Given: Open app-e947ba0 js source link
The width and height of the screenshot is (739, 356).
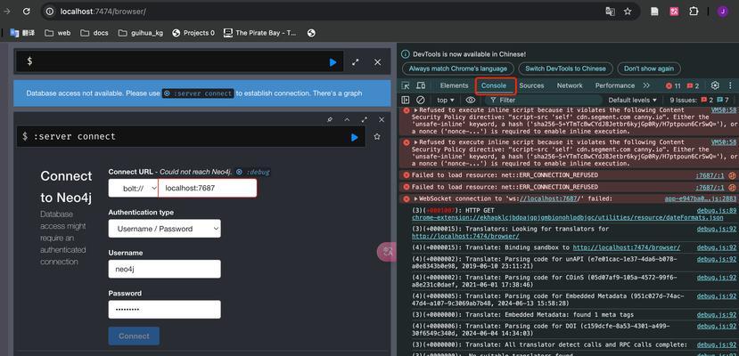Looking at the screenshot, I should (701, 199).
